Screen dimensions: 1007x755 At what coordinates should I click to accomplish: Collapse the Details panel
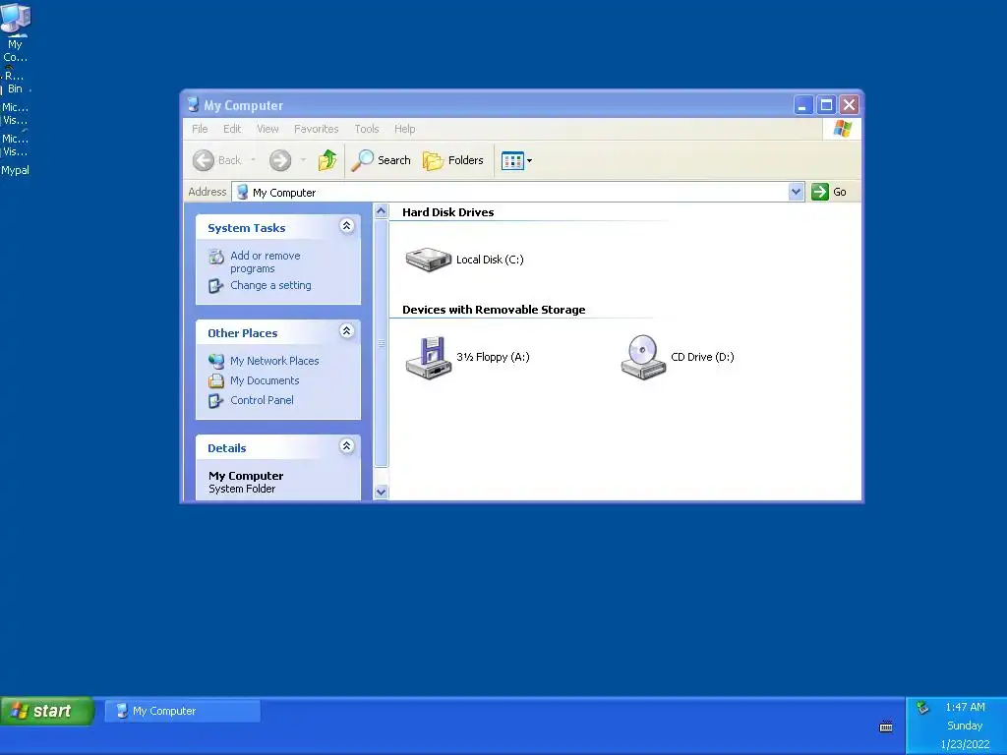pos(347,446)
